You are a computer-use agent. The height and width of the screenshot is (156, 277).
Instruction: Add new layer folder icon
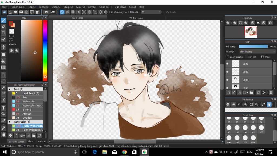(x=252, y=93)
